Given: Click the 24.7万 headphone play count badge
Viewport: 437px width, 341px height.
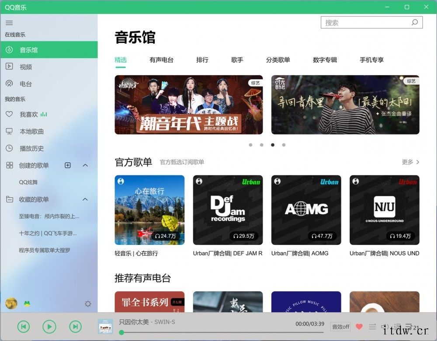Looking at the screenshot, I should click(166, 236).
